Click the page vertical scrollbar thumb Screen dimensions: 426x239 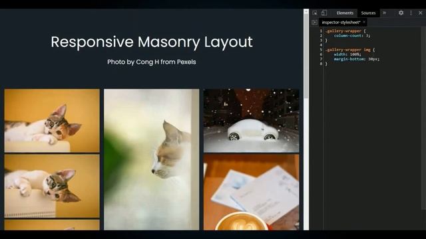(x=306, y=56)
